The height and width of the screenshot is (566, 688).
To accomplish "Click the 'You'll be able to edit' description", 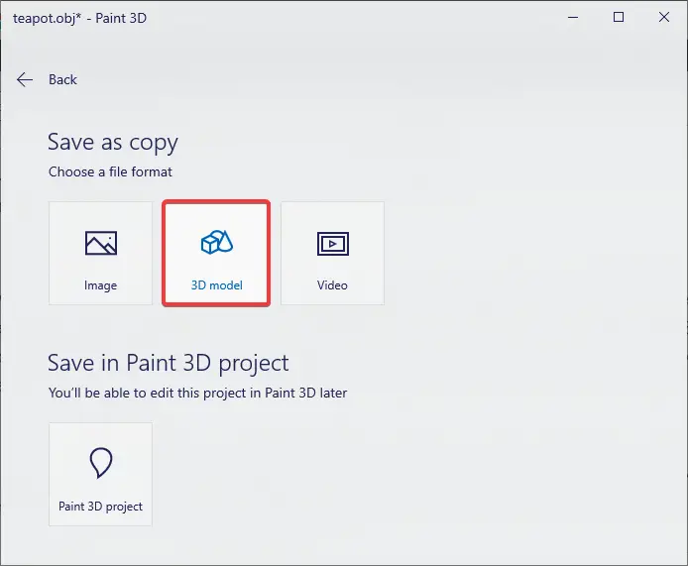I will [x=197, y=393].
